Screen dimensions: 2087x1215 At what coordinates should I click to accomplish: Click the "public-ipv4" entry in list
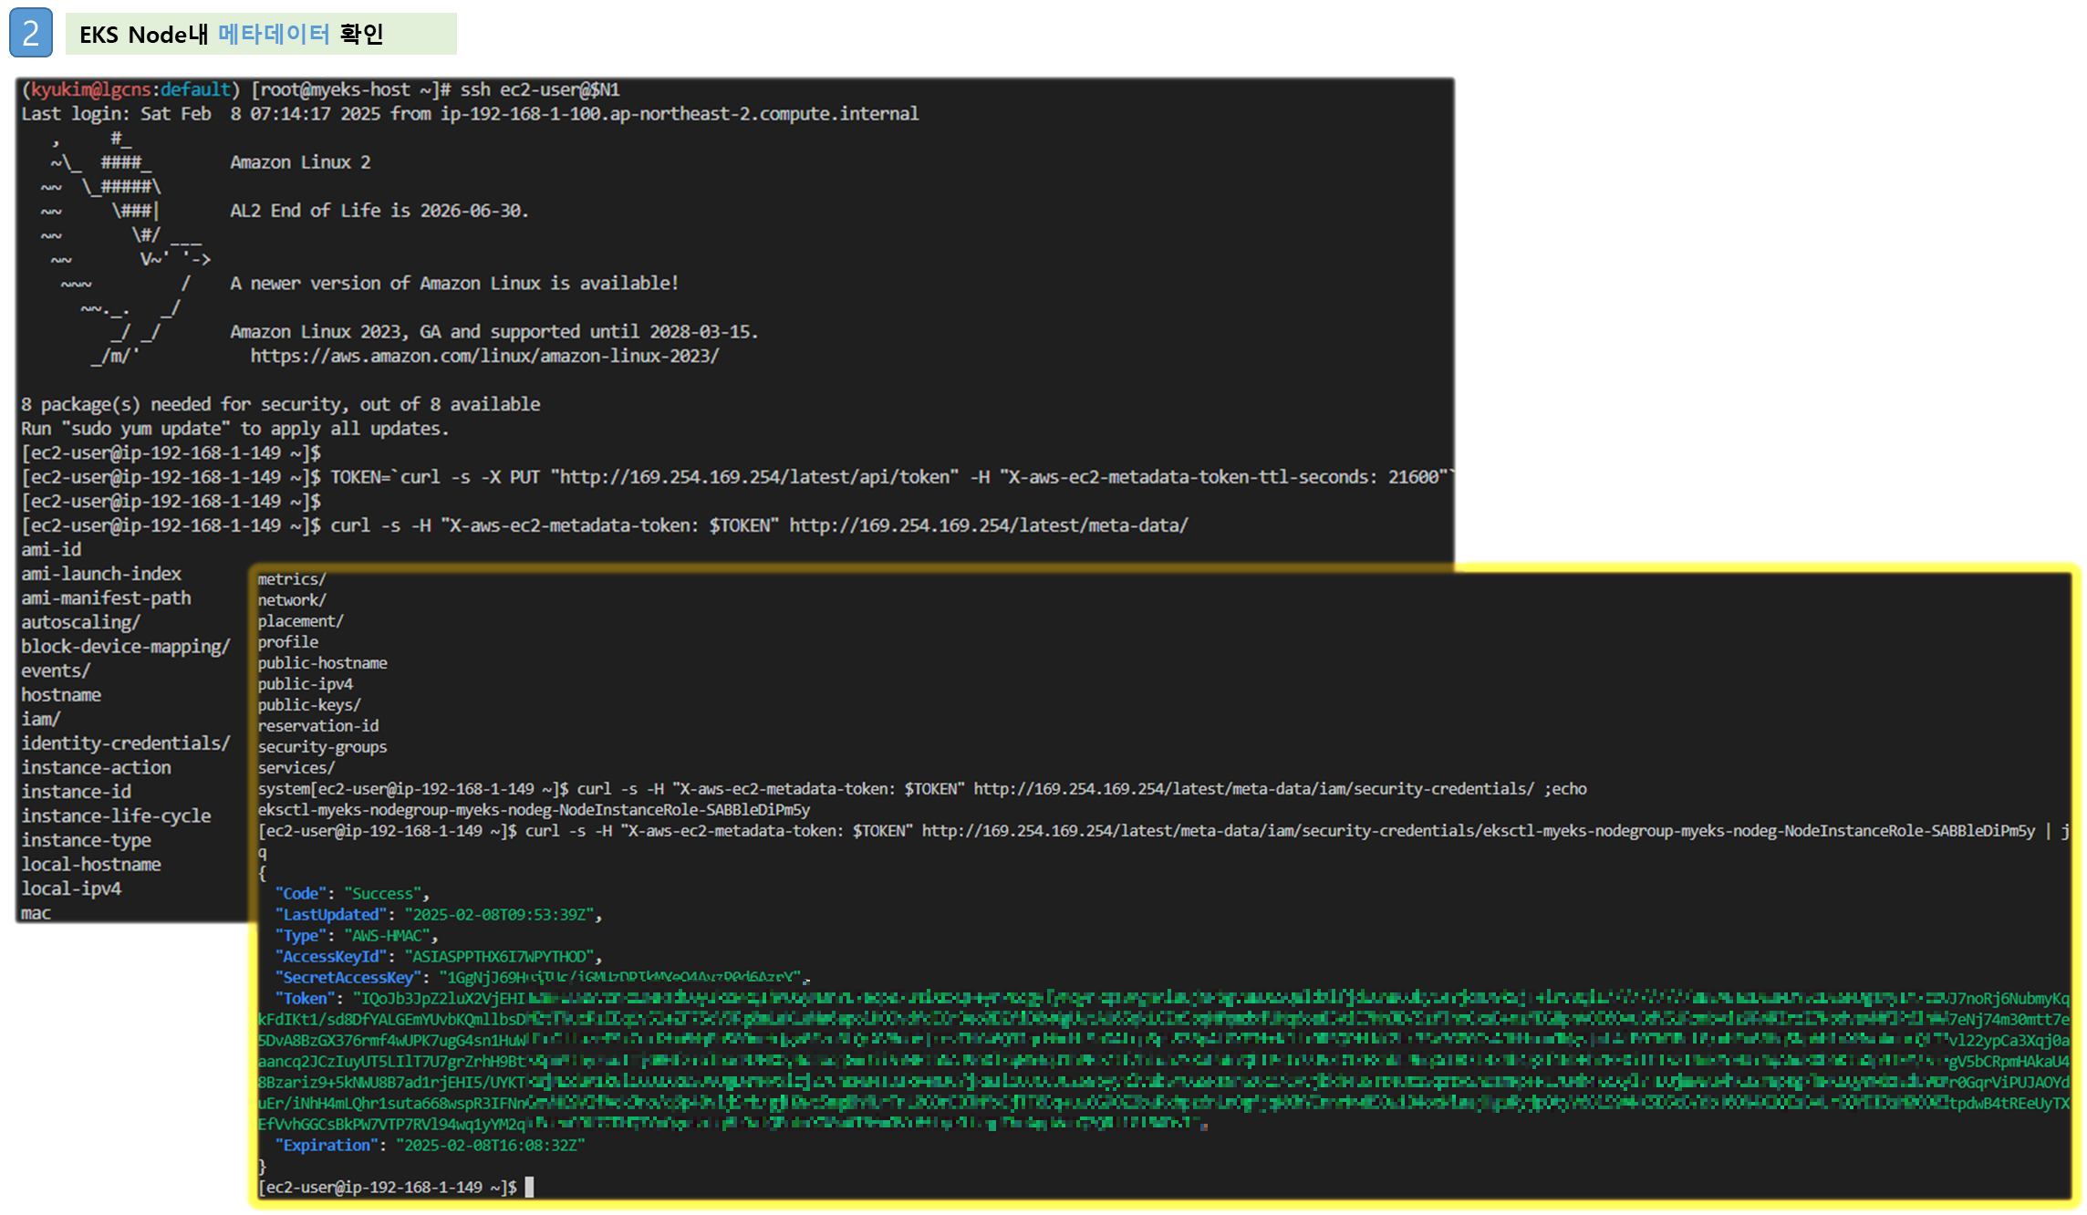pyautogui.click(x=305, y=684)
